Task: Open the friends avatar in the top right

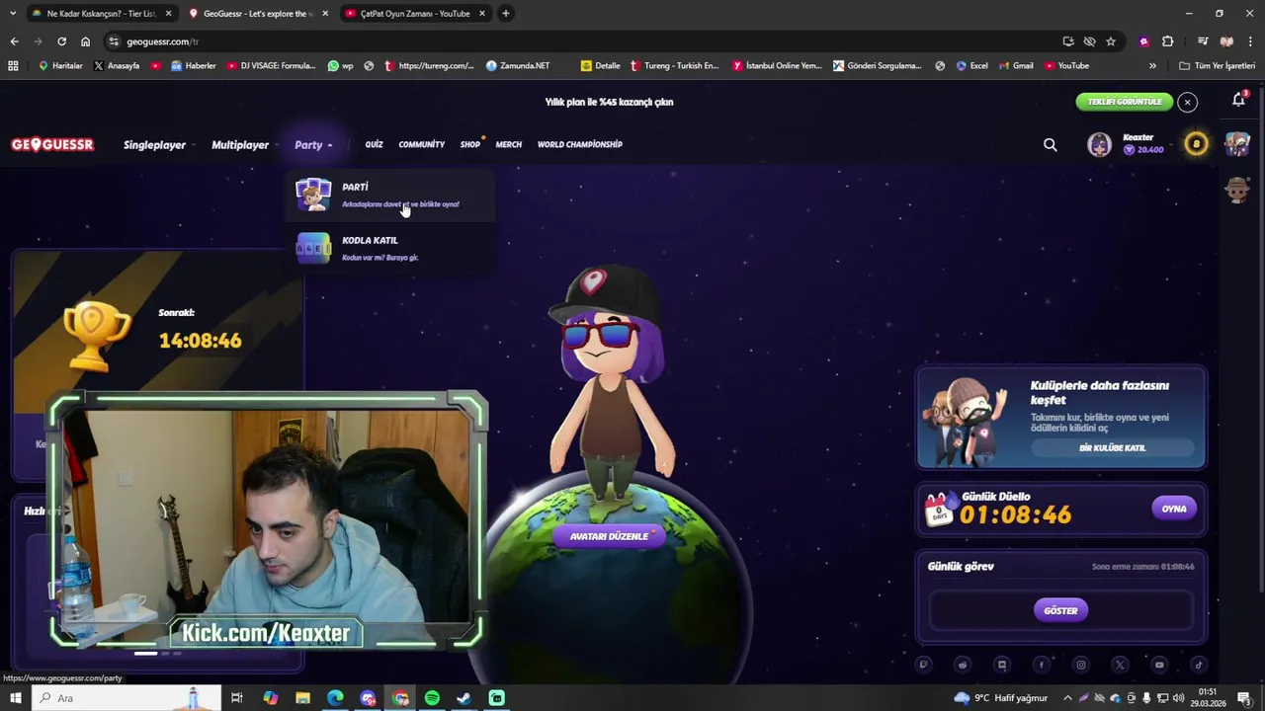Action: [x=1237, y=144]
